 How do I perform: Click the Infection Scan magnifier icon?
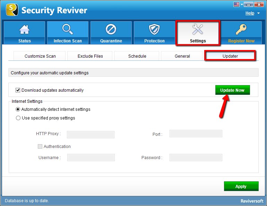click(x=68, y=29)
